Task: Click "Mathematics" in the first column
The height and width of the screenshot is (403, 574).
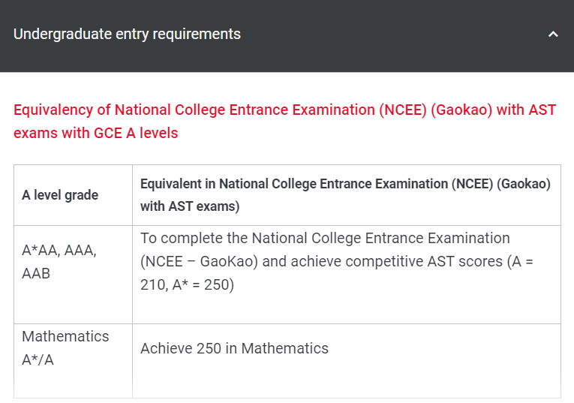Action: [65, 336]
